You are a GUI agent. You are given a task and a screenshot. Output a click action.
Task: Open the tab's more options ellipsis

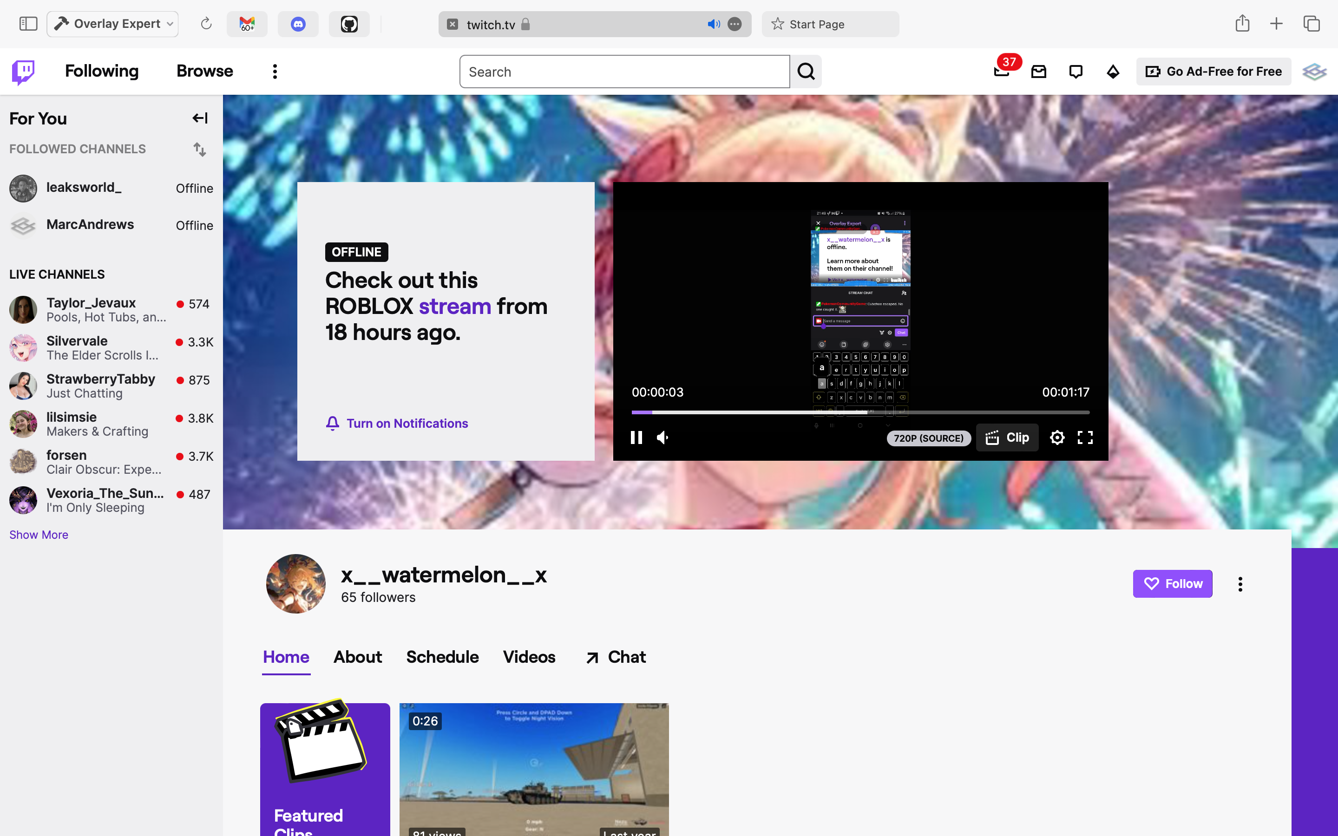(x=735, y=24)
